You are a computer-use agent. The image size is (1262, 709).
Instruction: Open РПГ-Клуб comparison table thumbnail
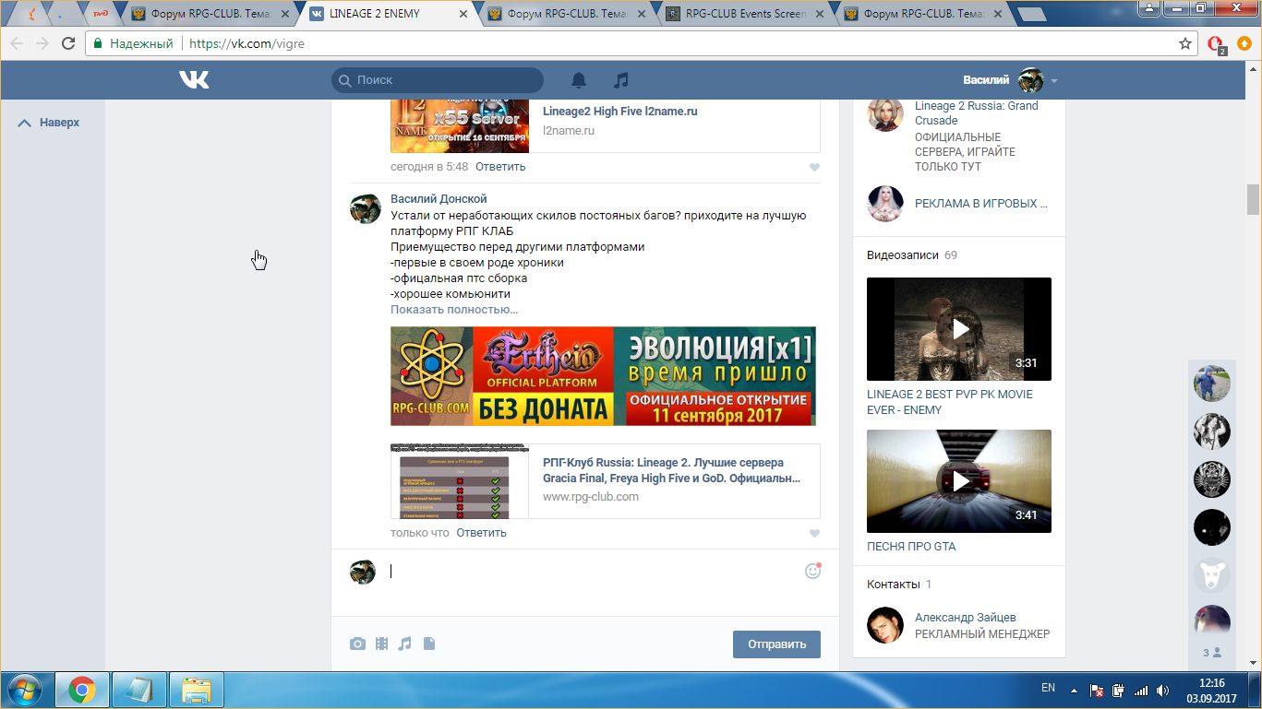click(460, 481)
